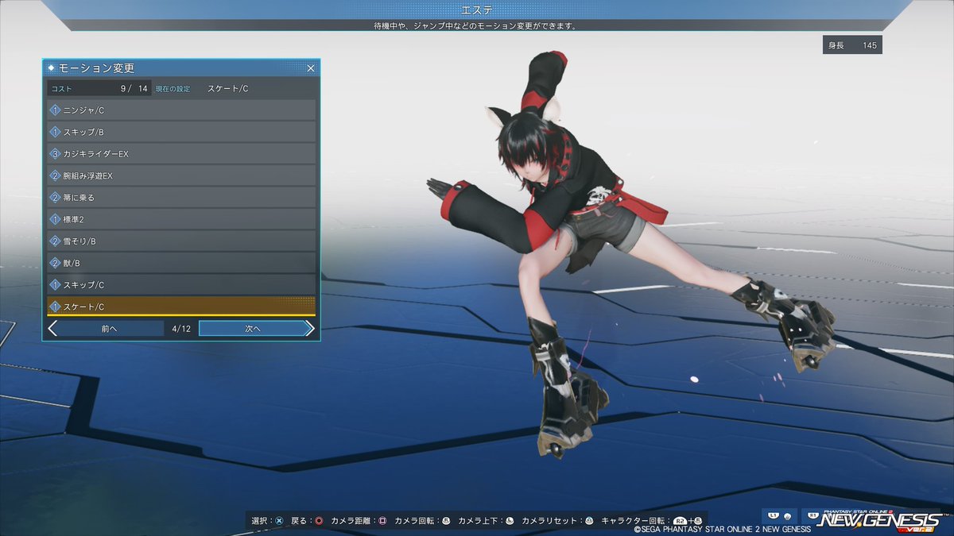Select the スキップ/B motion row
This screenshot has height=536, width=954.
point(181,132)
